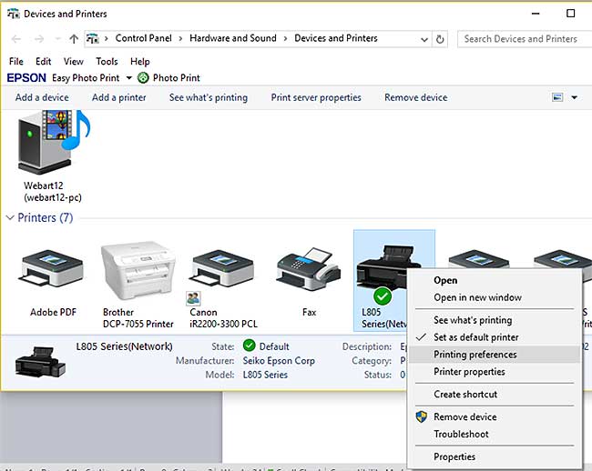Click the Epson Photo Print green icon
This screenshot has height=471, width=592.
[x=143, y=78]
